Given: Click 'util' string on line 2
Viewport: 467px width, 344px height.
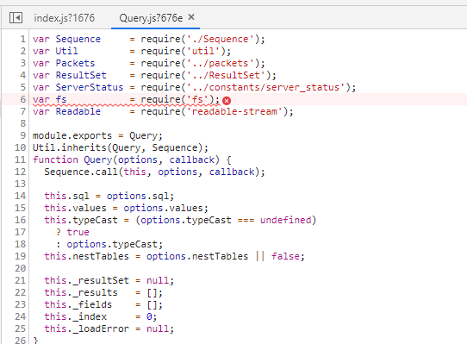Looking at the screenshot, I should click(203, 51).
